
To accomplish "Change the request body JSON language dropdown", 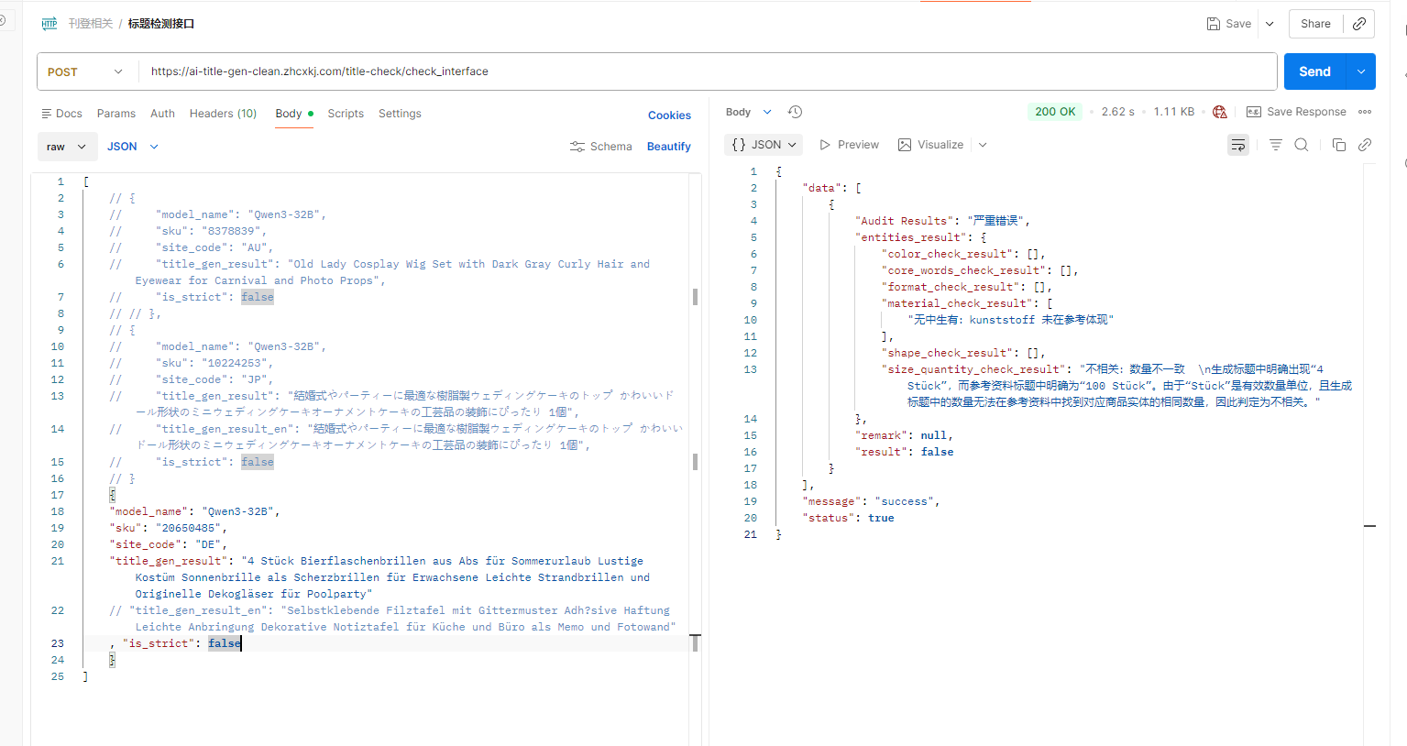I will (x=133, y=147).
